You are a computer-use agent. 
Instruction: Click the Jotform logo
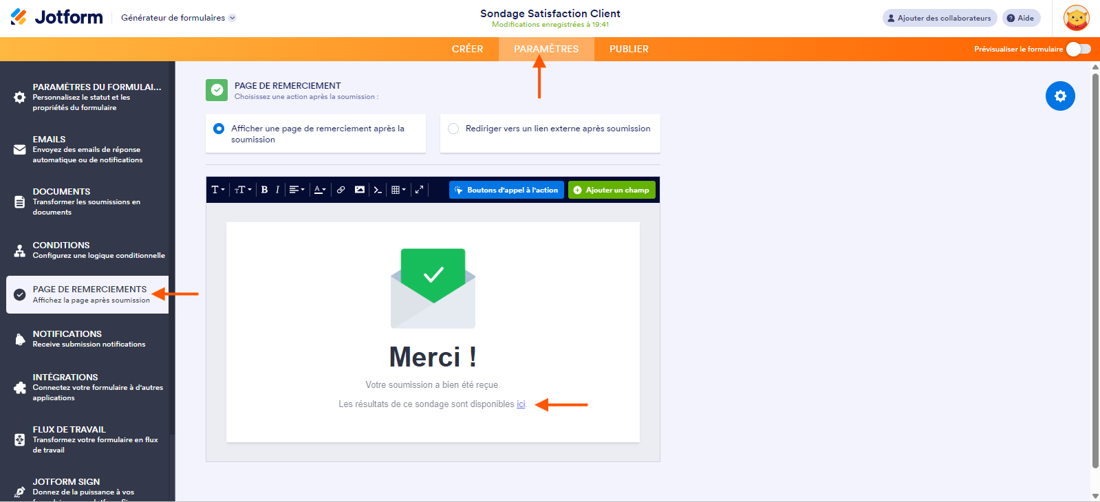pos(56,17)
